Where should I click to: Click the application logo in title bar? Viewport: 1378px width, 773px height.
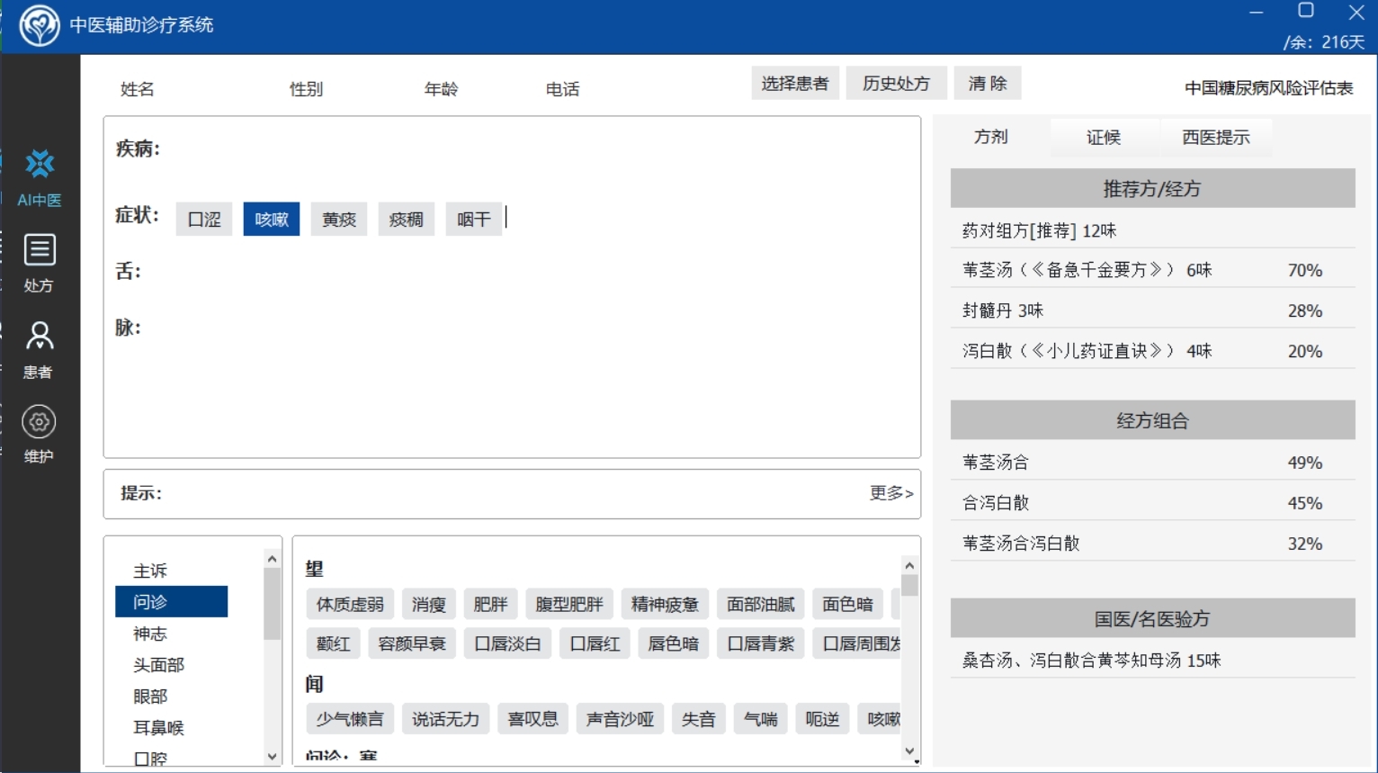pyautogui.click(x=39, y=25)
